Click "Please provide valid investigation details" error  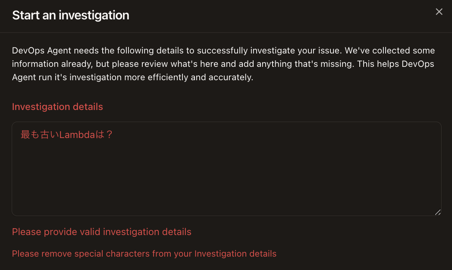pyautogui.click(x=102, y=232)
